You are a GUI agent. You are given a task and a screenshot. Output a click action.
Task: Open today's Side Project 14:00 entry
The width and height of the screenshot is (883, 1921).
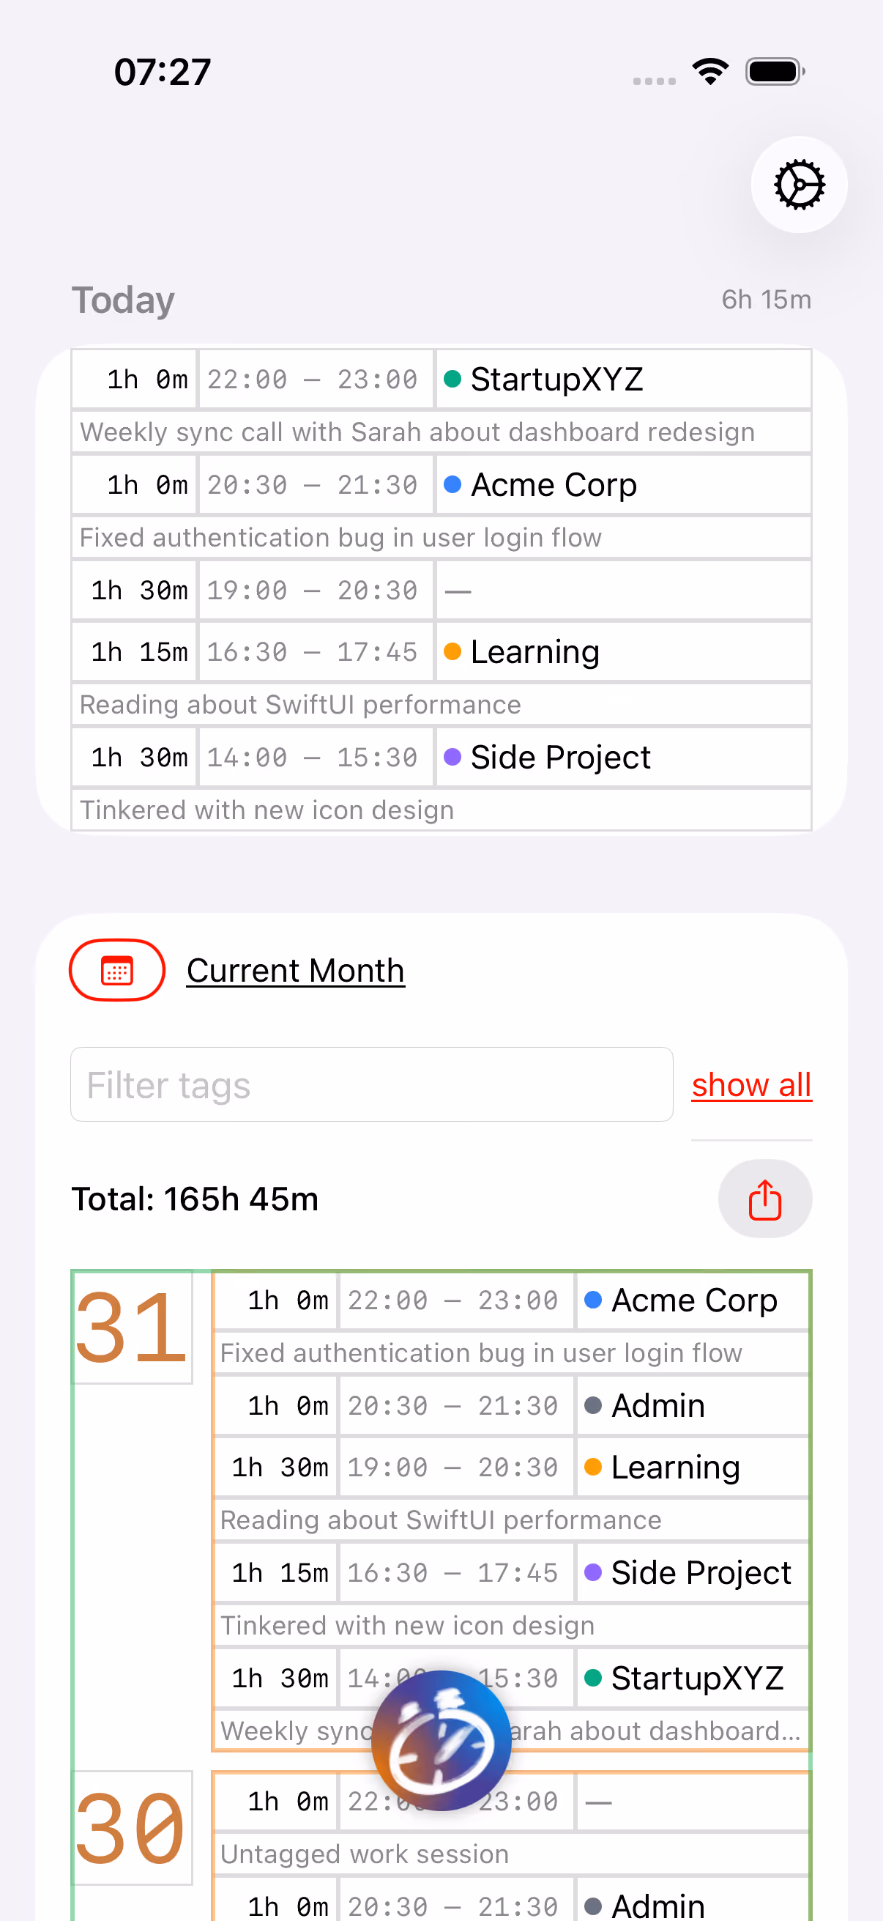pyautogui.click(x=441, y=757)
